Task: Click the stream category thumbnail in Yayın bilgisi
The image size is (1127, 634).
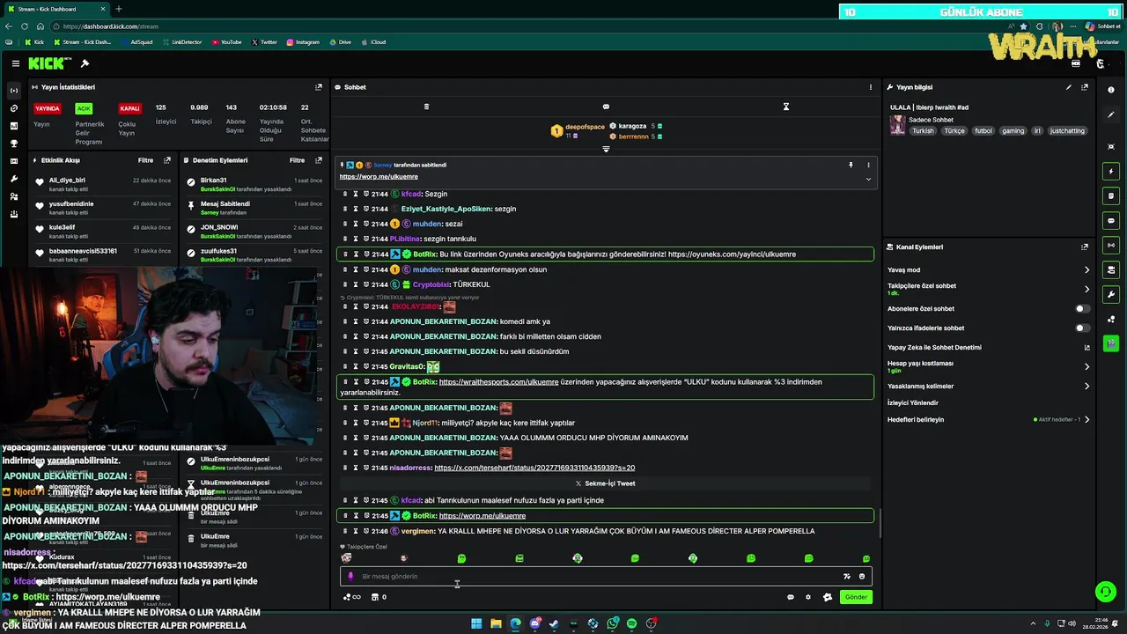Action: 897,126
